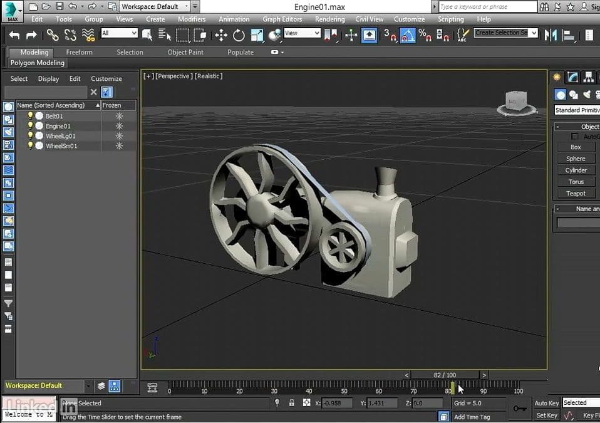This screenshot has height=423, width=600.
Task: Click the time slider showing 82 / 100
Action: (445, 375)
